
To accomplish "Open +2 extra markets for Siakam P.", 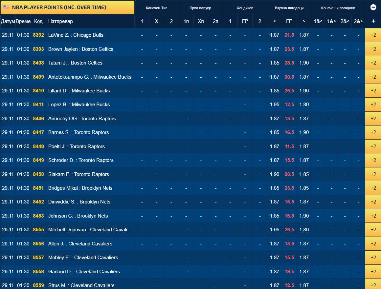I will (x=373, y=174).
